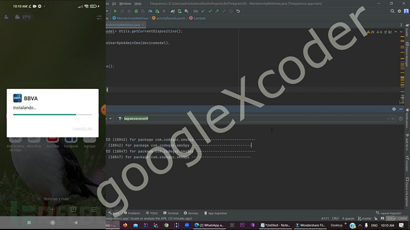Open Zoom app in the taskbar
Viewport: 410px width, 230px height.
[x=187, y=225]
